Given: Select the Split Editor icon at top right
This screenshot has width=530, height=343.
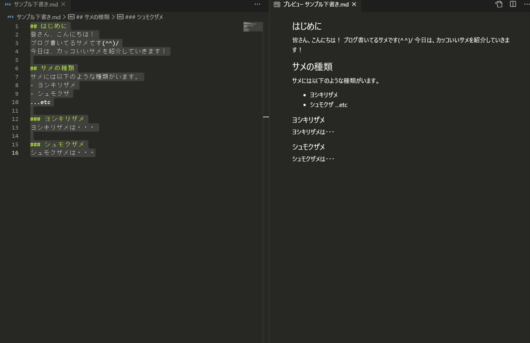Looking at the screenshot, I should pos(513,4).
